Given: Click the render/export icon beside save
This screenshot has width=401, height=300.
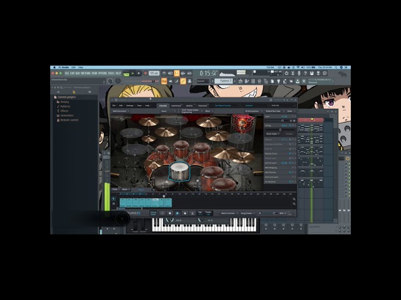Looking at the screenshot, I should [x=318, y=73].
